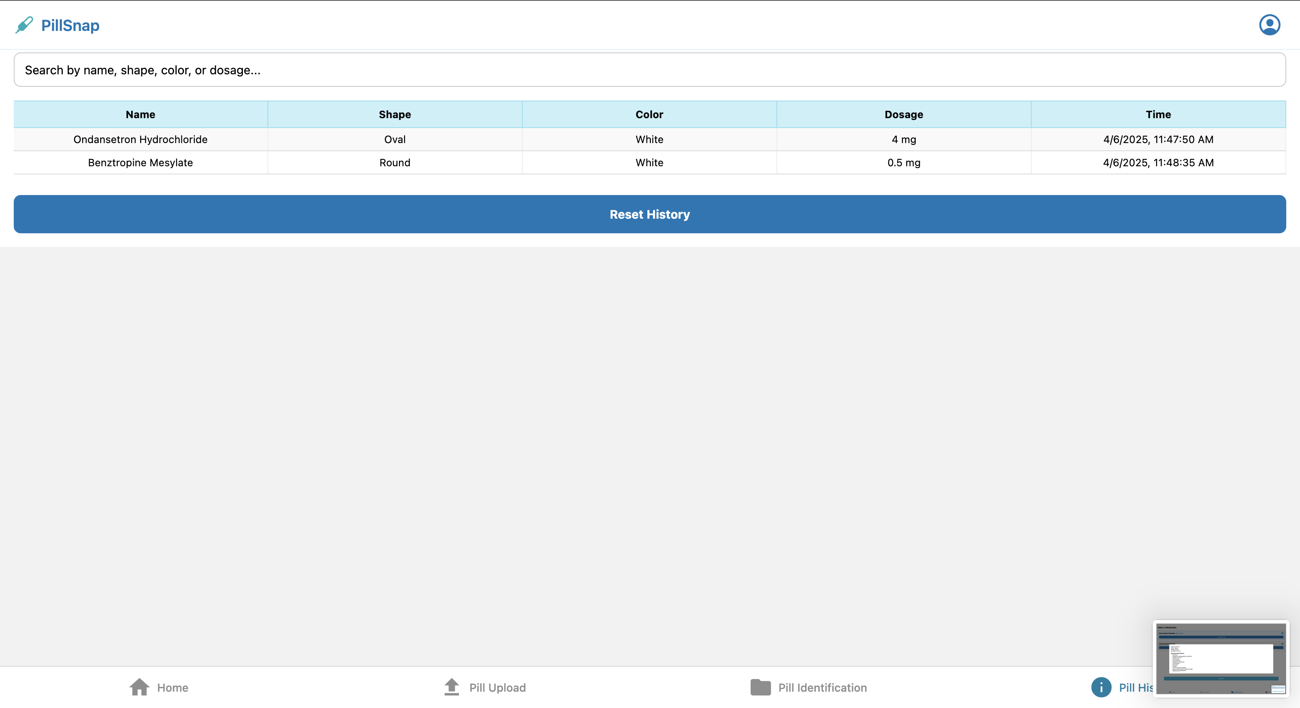Screen dimensions: 1300x708
Task: Click the Name column header
Action: [x=140, y=114]
